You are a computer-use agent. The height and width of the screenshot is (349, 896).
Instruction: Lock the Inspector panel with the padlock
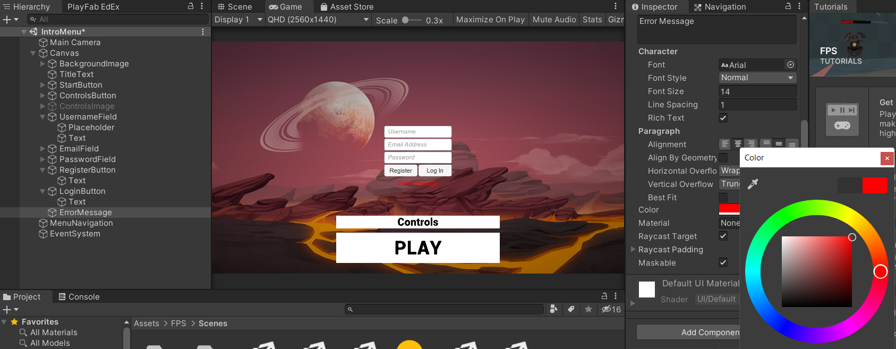click(788, 6)
